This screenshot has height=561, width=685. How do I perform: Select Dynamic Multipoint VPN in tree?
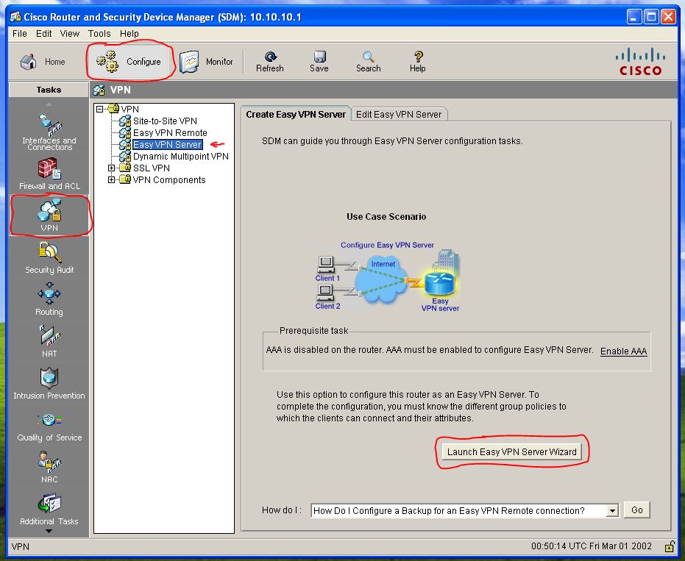tap(180, 157)
